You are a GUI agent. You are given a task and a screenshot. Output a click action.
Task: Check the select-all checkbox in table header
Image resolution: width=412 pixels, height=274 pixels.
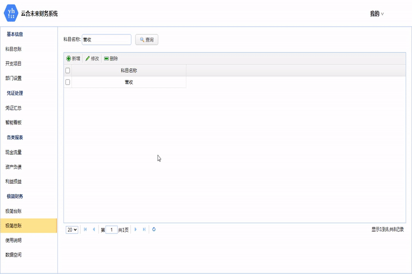pyautogui.click(x=68, y=71)
